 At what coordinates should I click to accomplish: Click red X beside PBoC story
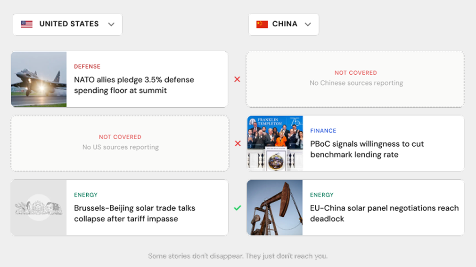click(x=238, y=143)
